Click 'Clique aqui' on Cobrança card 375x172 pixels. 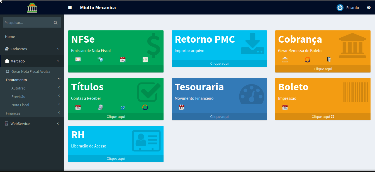point(323,69)
